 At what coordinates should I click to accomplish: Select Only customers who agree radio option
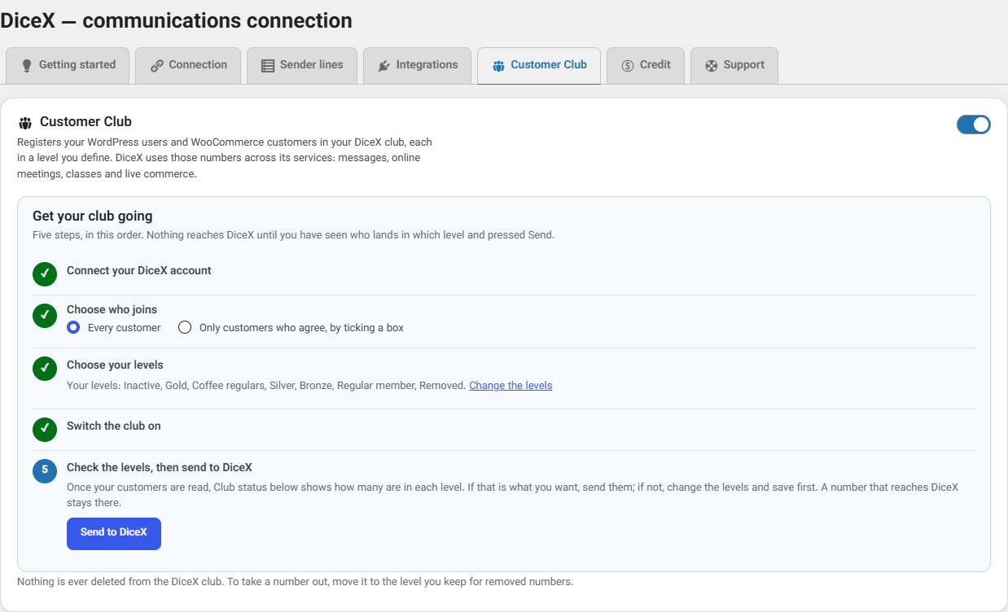tap(185, 327)
